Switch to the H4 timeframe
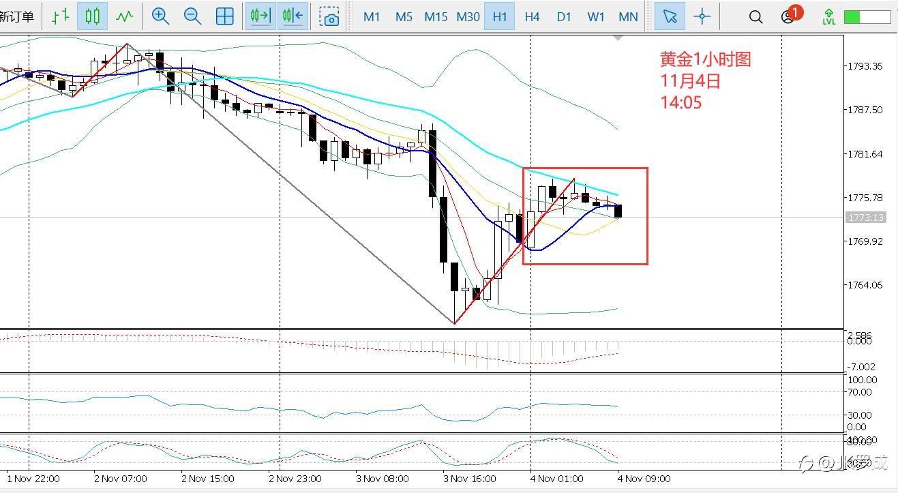 tap(532, 16)
